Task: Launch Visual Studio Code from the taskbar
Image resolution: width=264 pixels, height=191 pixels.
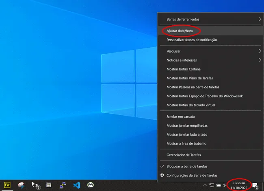Action: pyautogui.click(x=77, y=185)
